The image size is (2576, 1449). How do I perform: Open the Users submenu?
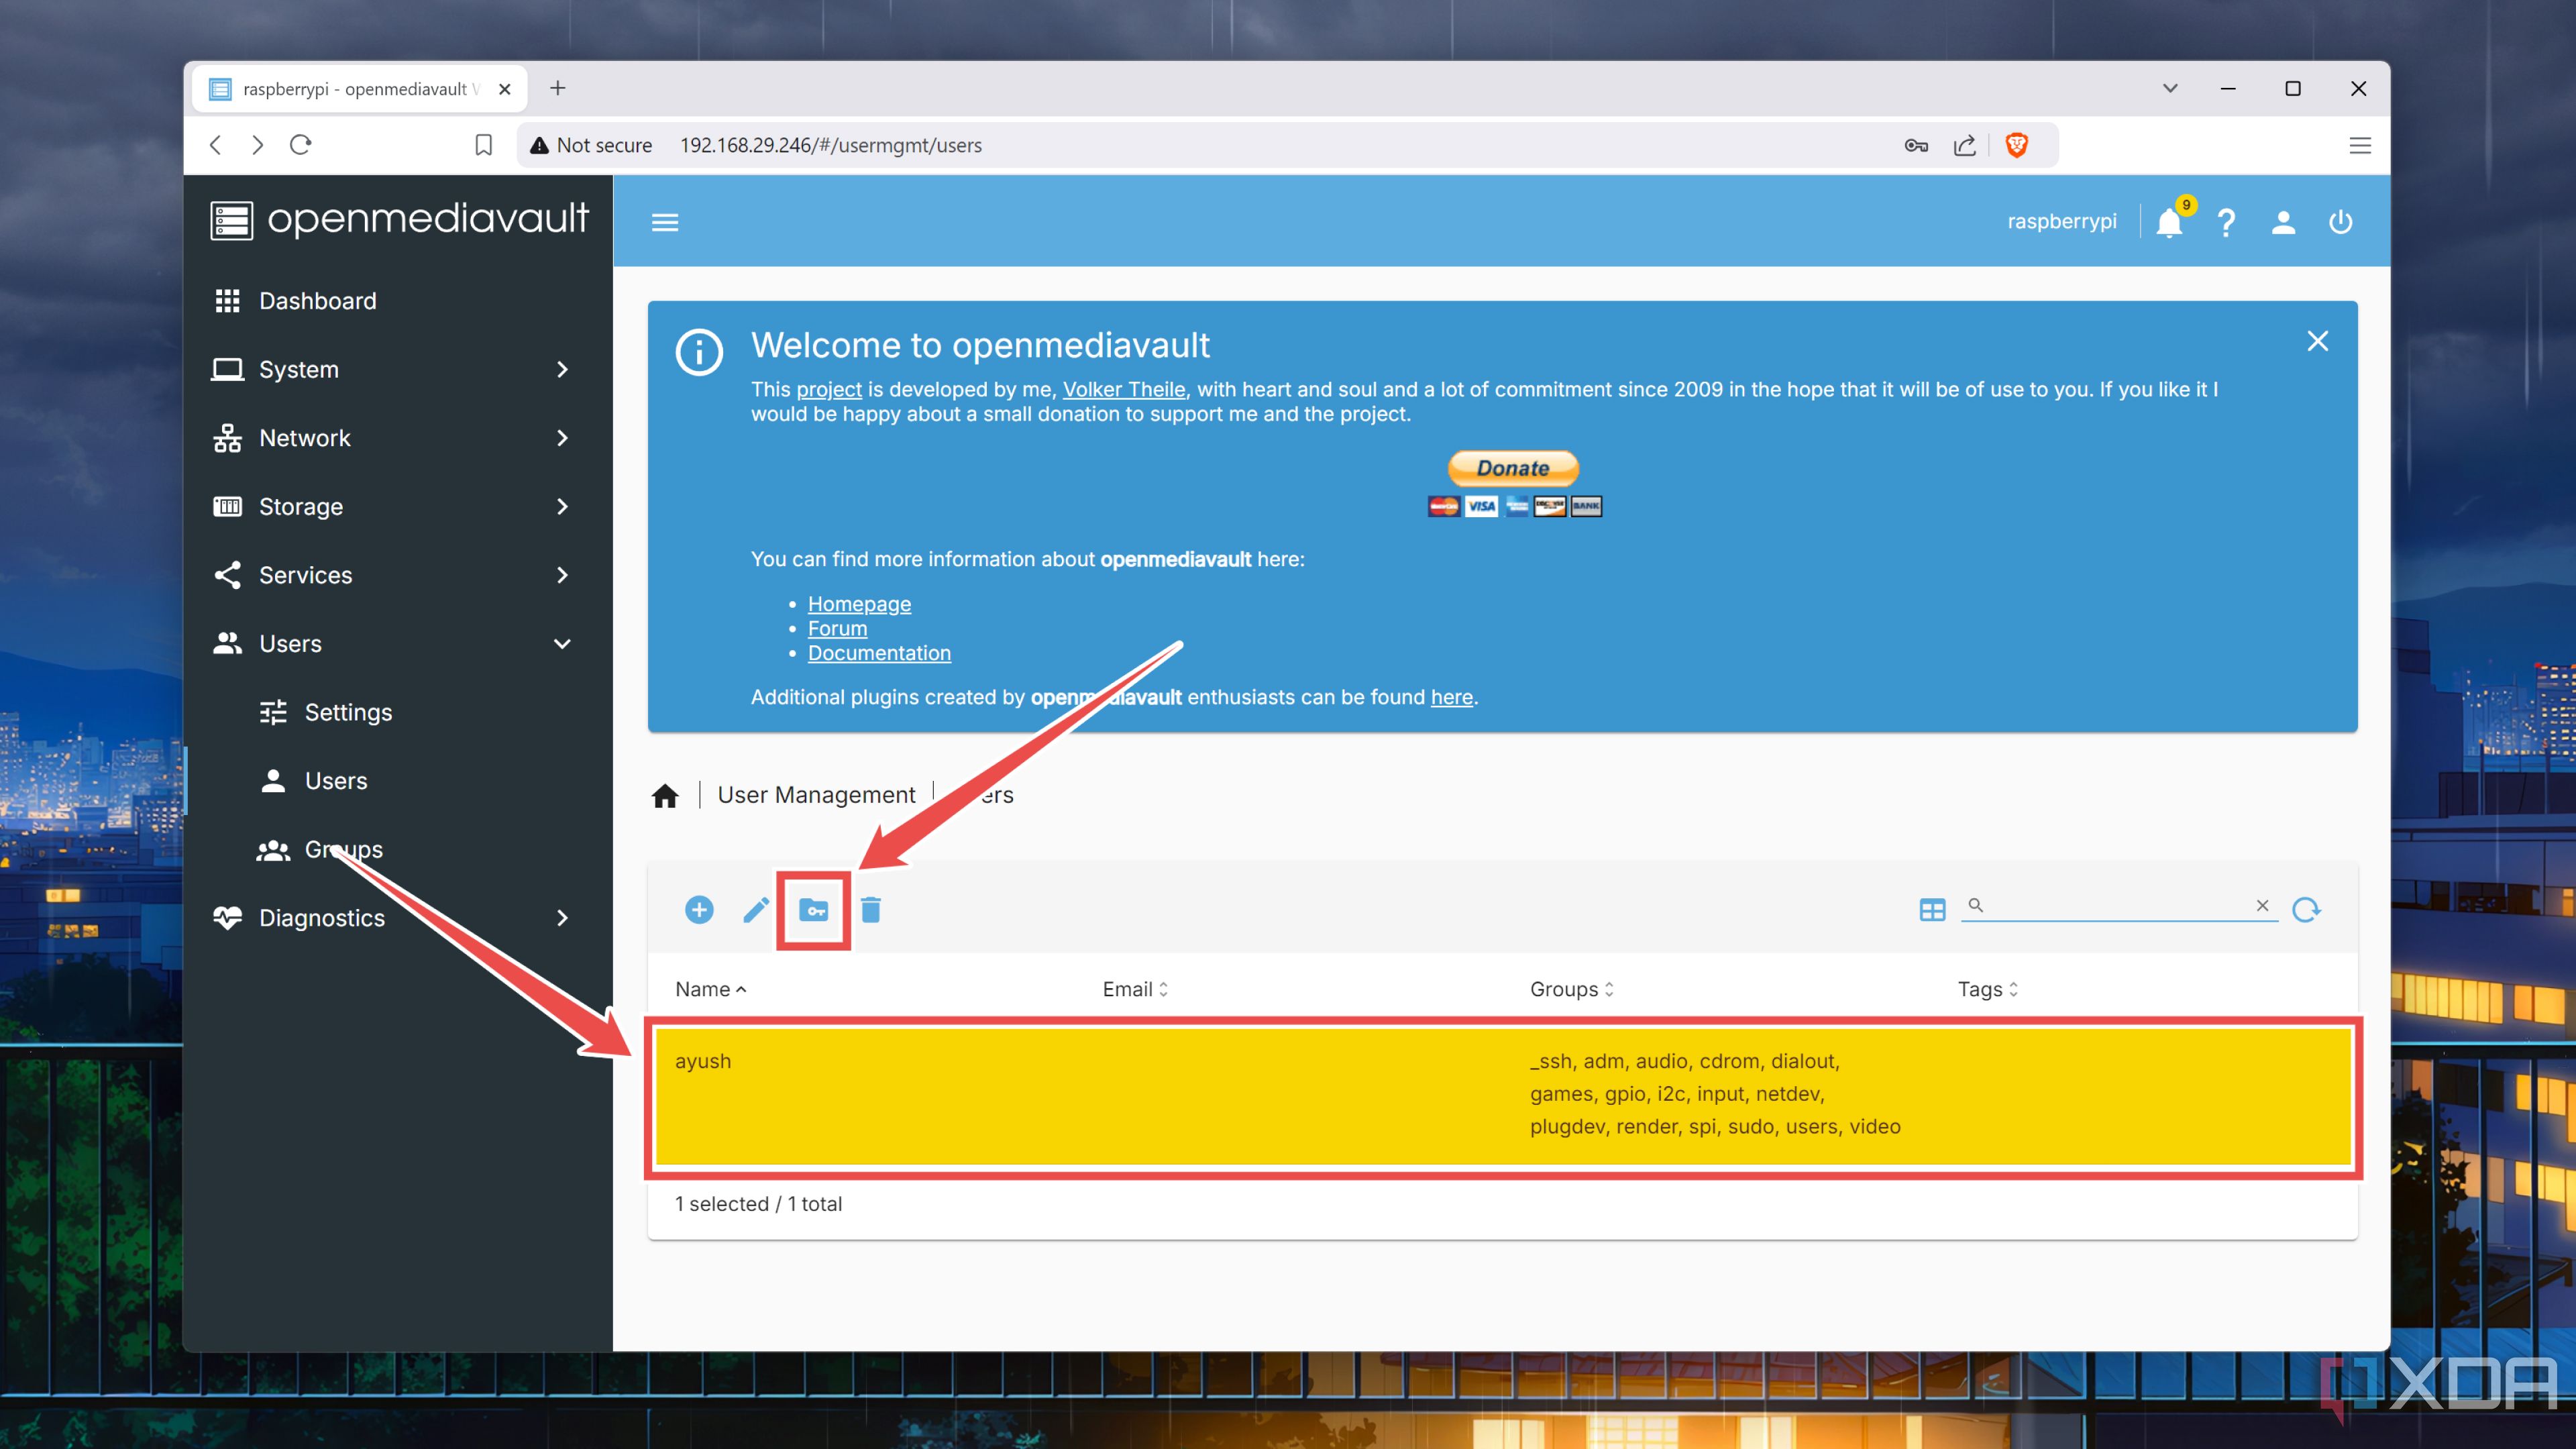click(x=334, y=780)
